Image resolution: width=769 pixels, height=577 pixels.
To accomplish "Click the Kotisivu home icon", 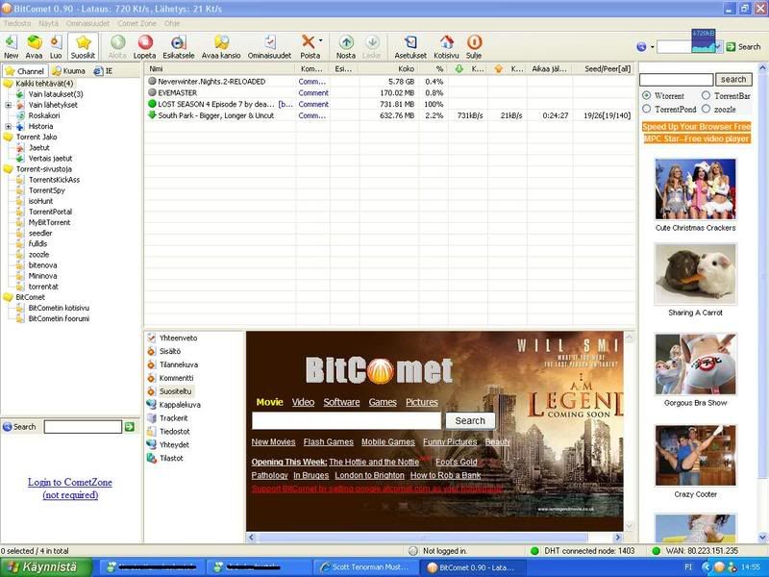I will tap(446, 43).
